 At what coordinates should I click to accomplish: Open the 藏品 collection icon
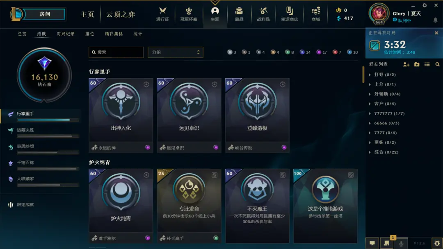[239, 14]
